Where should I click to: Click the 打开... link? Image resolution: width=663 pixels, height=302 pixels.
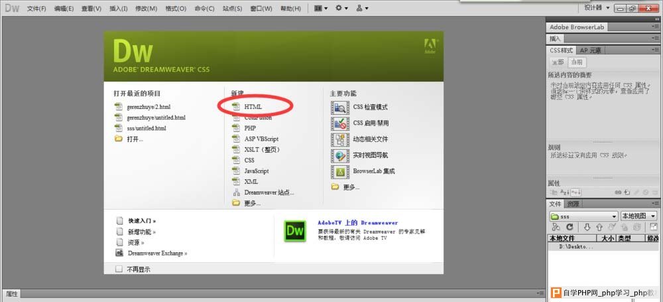135,139
